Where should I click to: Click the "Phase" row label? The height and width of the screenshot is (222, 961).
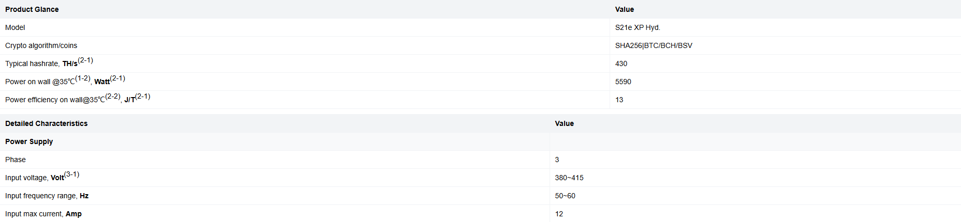(x=16, y=160)
